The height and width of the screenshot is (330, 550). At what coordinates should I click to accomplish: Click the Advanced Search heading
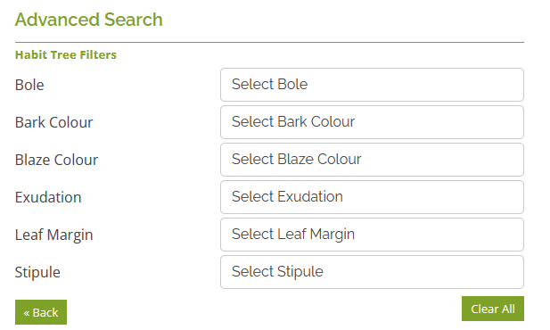pyautogui.click(x=89, y=20)
